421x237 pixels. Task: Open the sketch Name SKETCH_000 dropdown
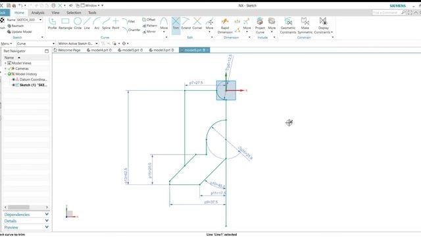pyautogui.click(x=40, y=20)
